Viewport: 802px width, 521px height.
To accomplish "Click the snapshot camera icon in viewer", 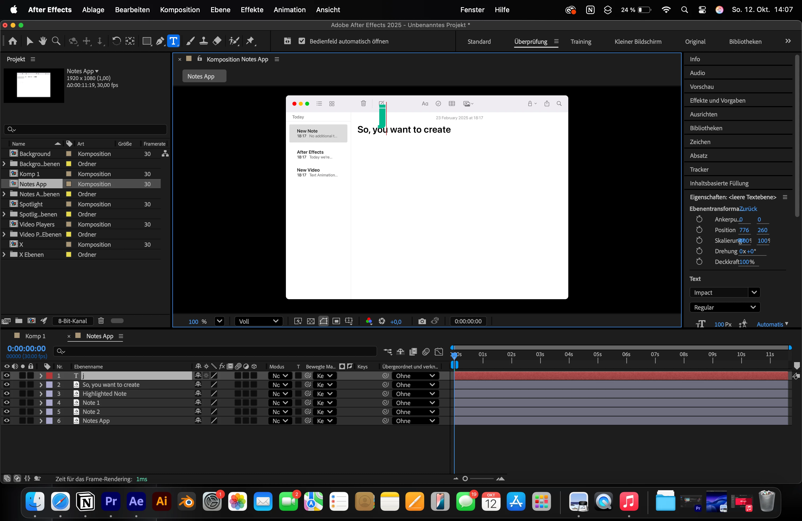I will (x=422, y=321).
